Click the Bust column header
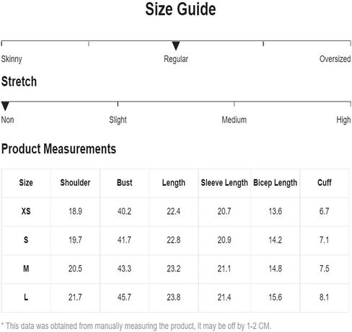352x332 pixels. click(x=125, y=183)
